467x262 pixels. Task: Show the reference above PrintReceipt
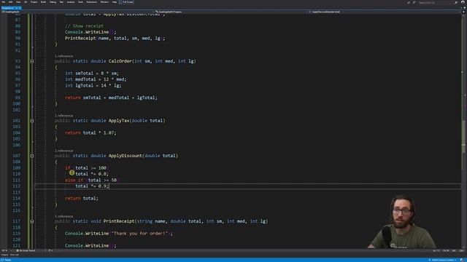coord(63,216)
